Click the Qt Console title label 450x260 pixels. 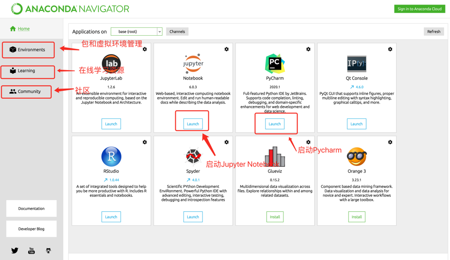click(356, 78)
